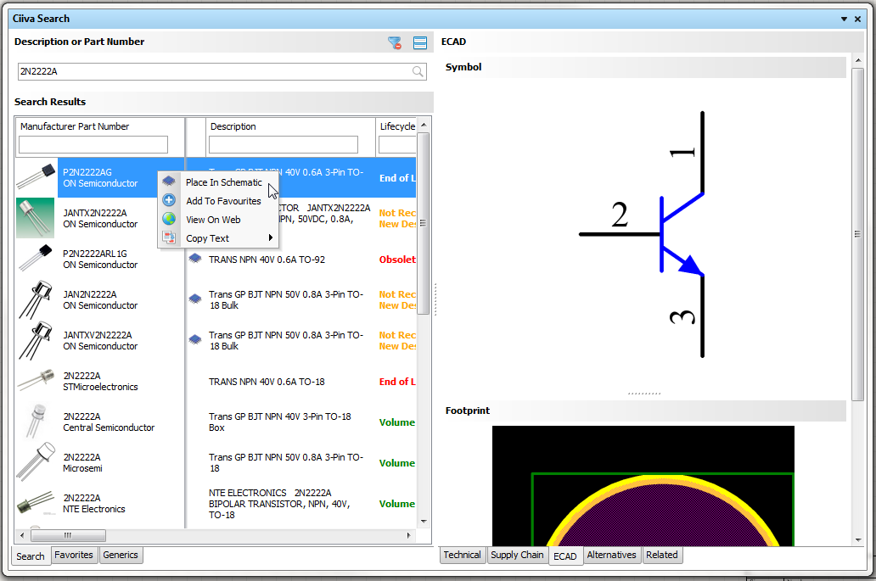Click the clipboard icon beside Copy Text

(169, 237)
